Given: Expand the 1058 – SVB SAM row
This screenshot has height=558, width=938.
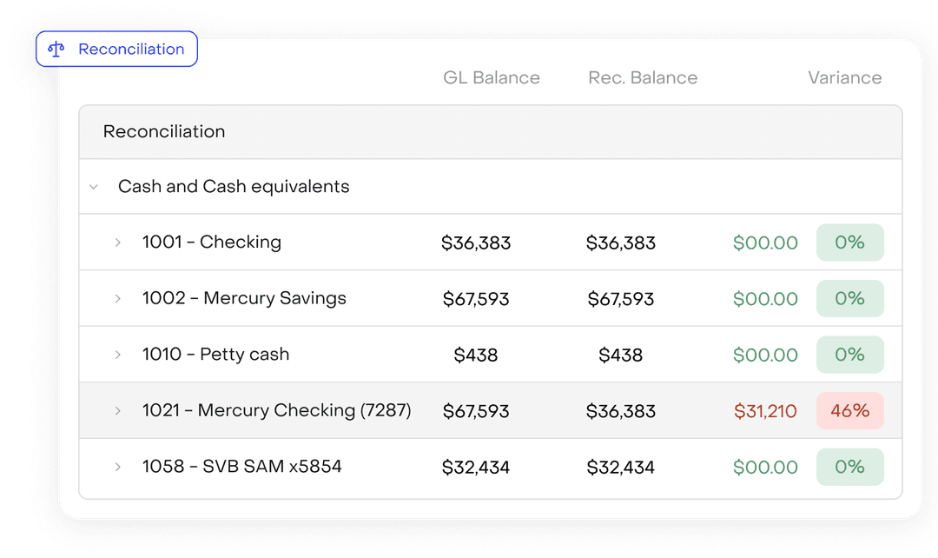Looking at the screenshot, I should tap(118, 467).
